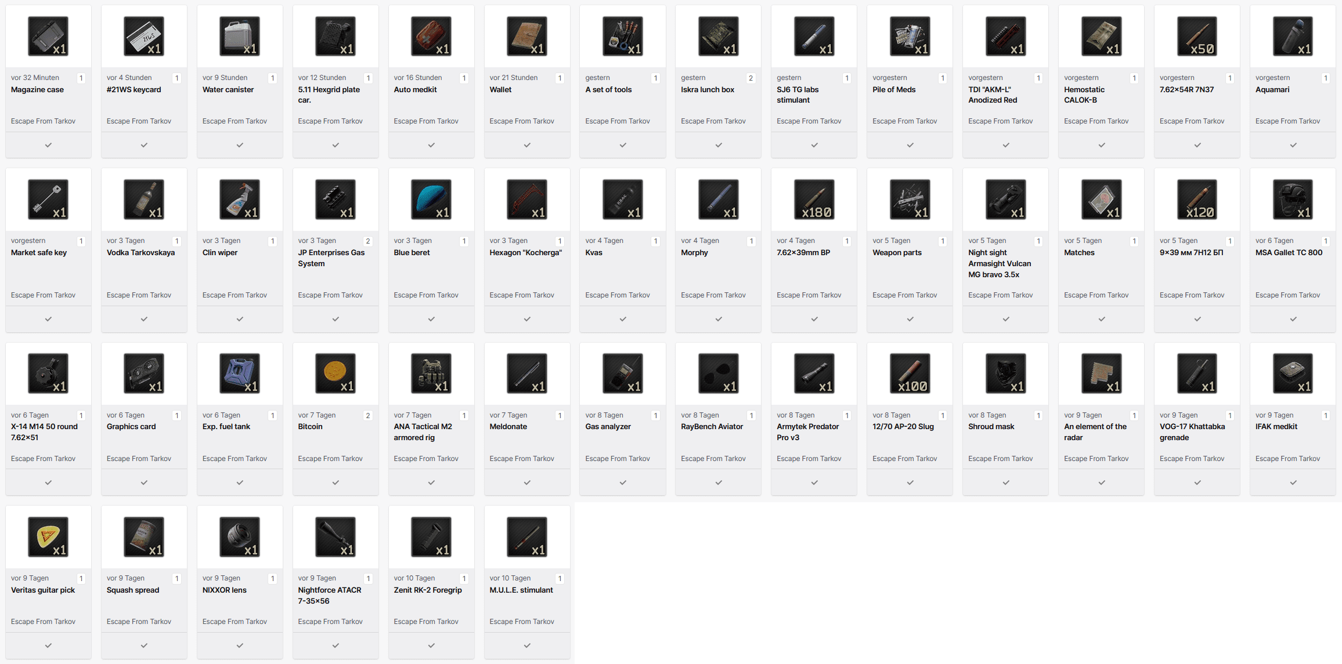1342x664 pixels.
Task: Select the MSA Gallet TC 800 helmet icon
Action: (1293, 199)
